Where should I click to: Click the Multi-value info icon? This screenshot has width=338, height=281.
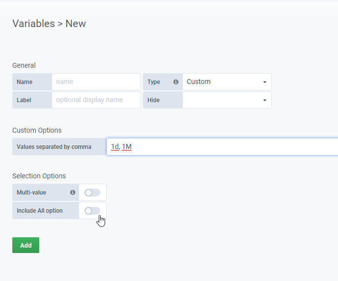coord(73,193)
